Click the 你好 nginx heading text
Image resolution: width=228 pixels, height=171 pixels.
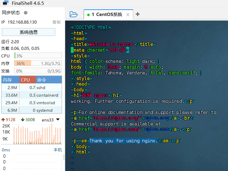[x=95, y=95]
